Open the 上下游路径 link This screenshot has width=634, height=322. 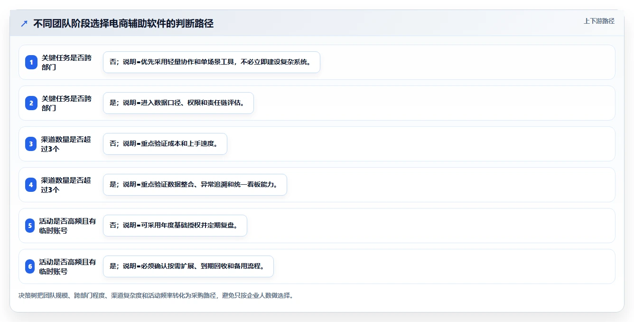pos(599,21)
